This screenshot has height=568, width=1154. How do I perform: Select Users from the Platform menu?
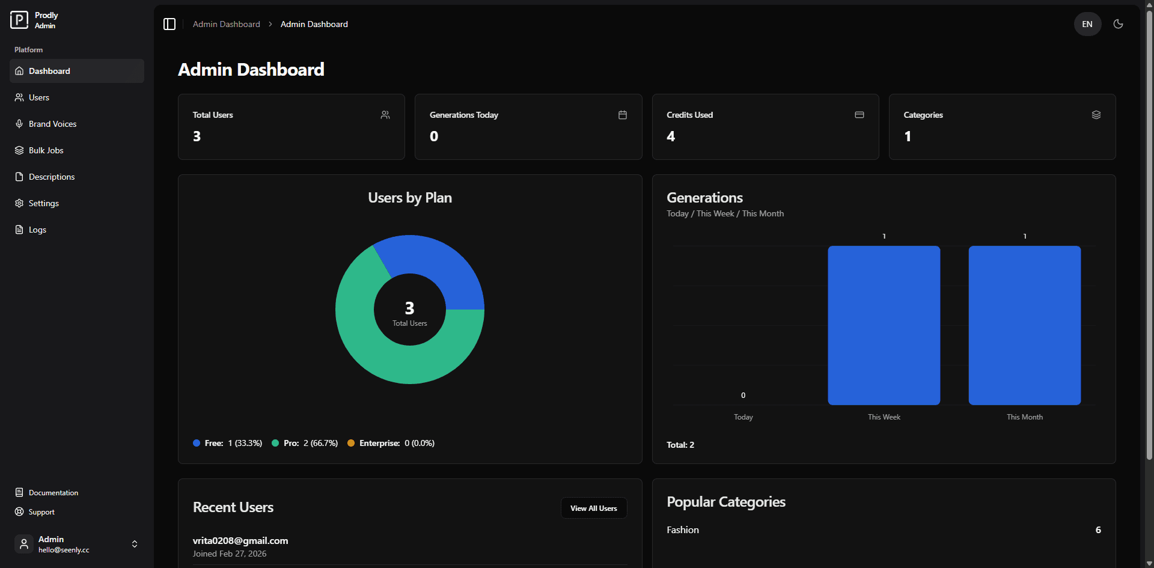click(x=38, y=97)
